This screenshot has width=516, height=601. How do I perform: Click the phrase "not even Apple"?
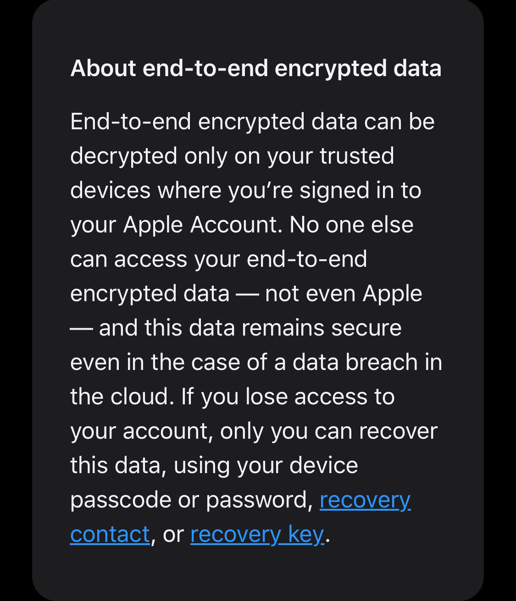point(344,293)
